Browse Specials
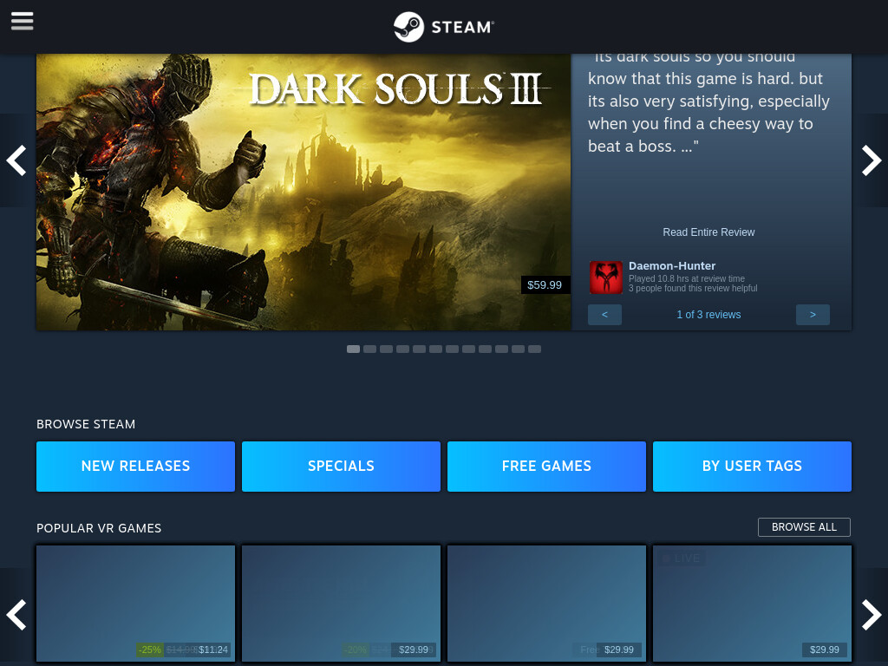The image size is (888, 666). (341, 466)
